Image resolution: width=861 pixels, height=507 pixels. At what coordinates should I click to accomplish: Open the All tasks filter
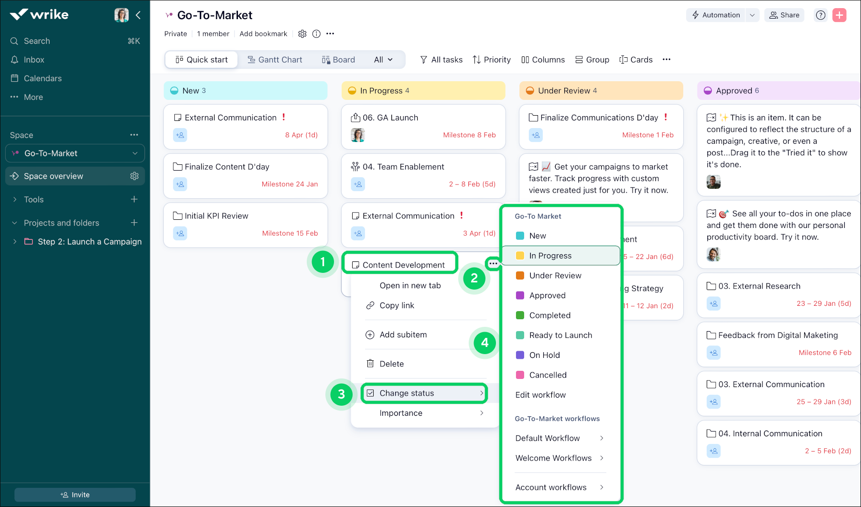tap(441, 60)
